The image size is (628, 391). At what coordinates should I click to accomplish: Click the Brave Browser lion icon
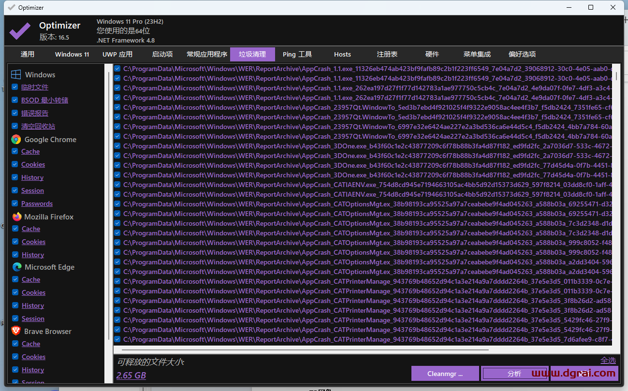click(x=16, y=331)
